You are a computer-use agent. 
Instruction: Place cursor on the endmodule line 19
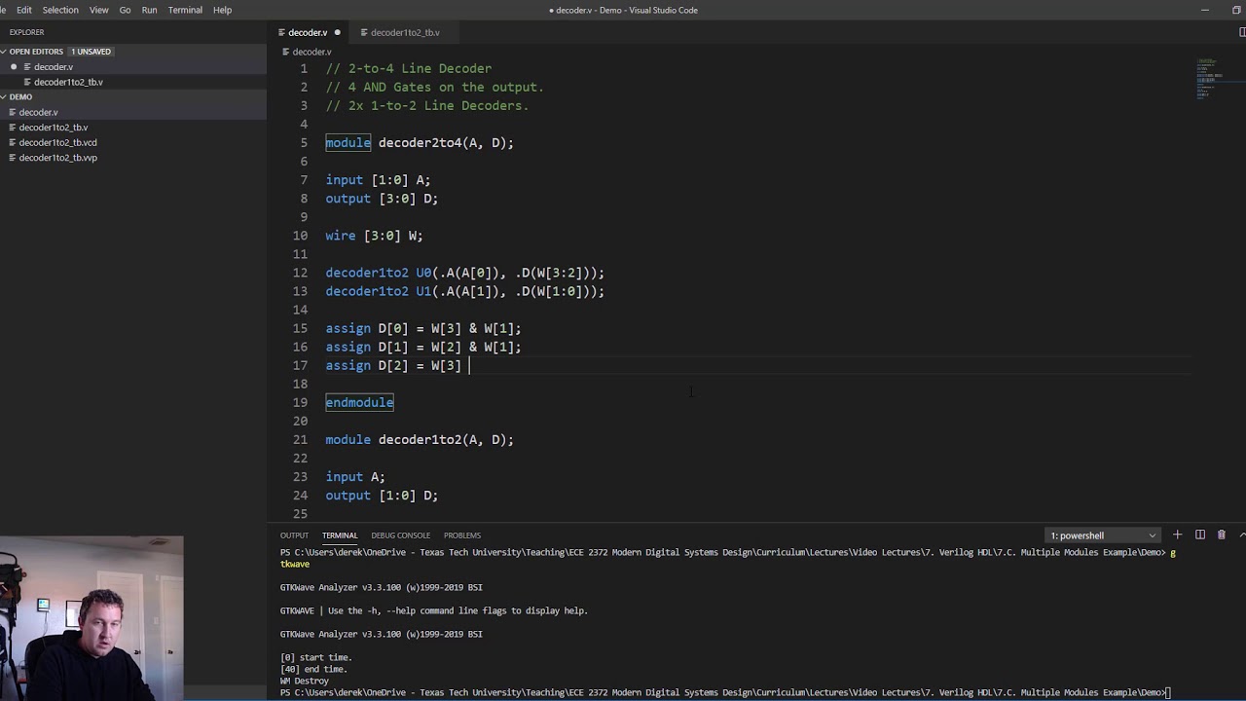(x=359, y=402)
